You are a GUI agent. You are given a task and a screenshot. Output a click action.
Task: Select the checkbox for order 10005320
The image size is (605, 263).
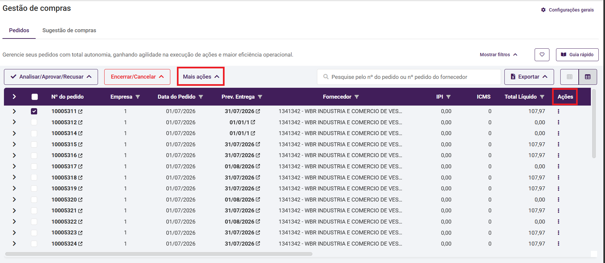point(34,200)
